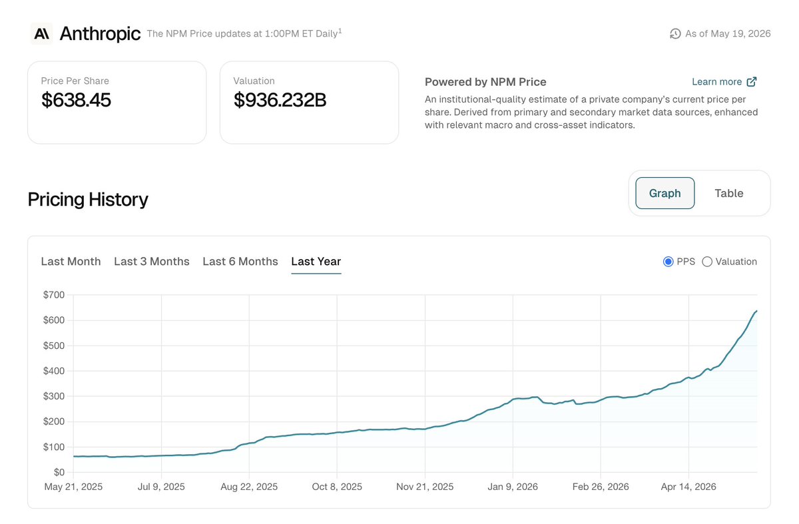Click the Powered by NPM Price heading

click(485, 82)
